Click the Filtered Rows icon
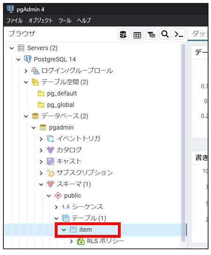The height and width of the screenshot is (255, 211). [151, 34]
